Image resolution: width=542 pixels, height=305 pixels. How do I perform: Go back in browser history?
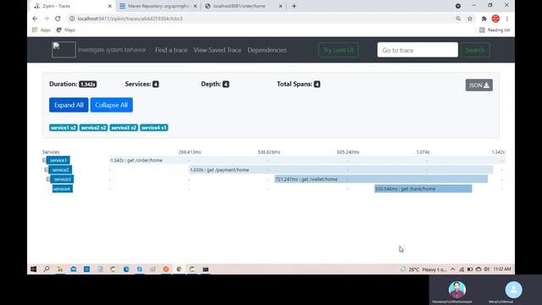click(35, 19)
